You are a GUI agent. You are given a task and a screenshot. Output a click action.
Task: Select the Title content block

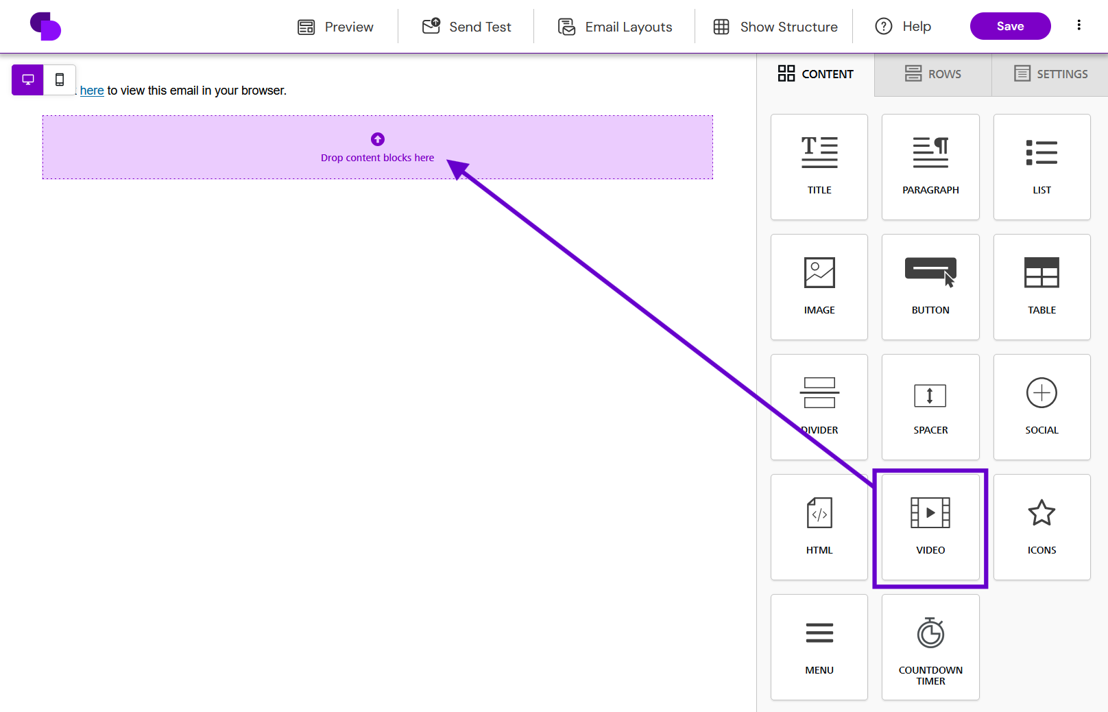819,167
